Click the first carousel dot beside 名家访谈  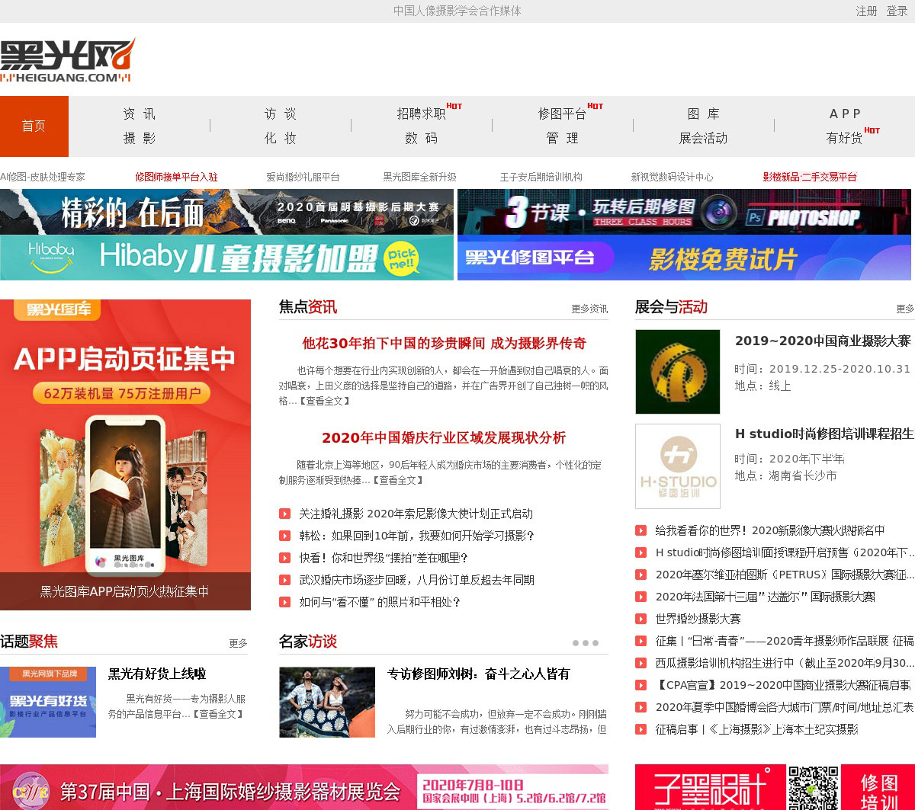pyautogui.click(x=575, y=643)
